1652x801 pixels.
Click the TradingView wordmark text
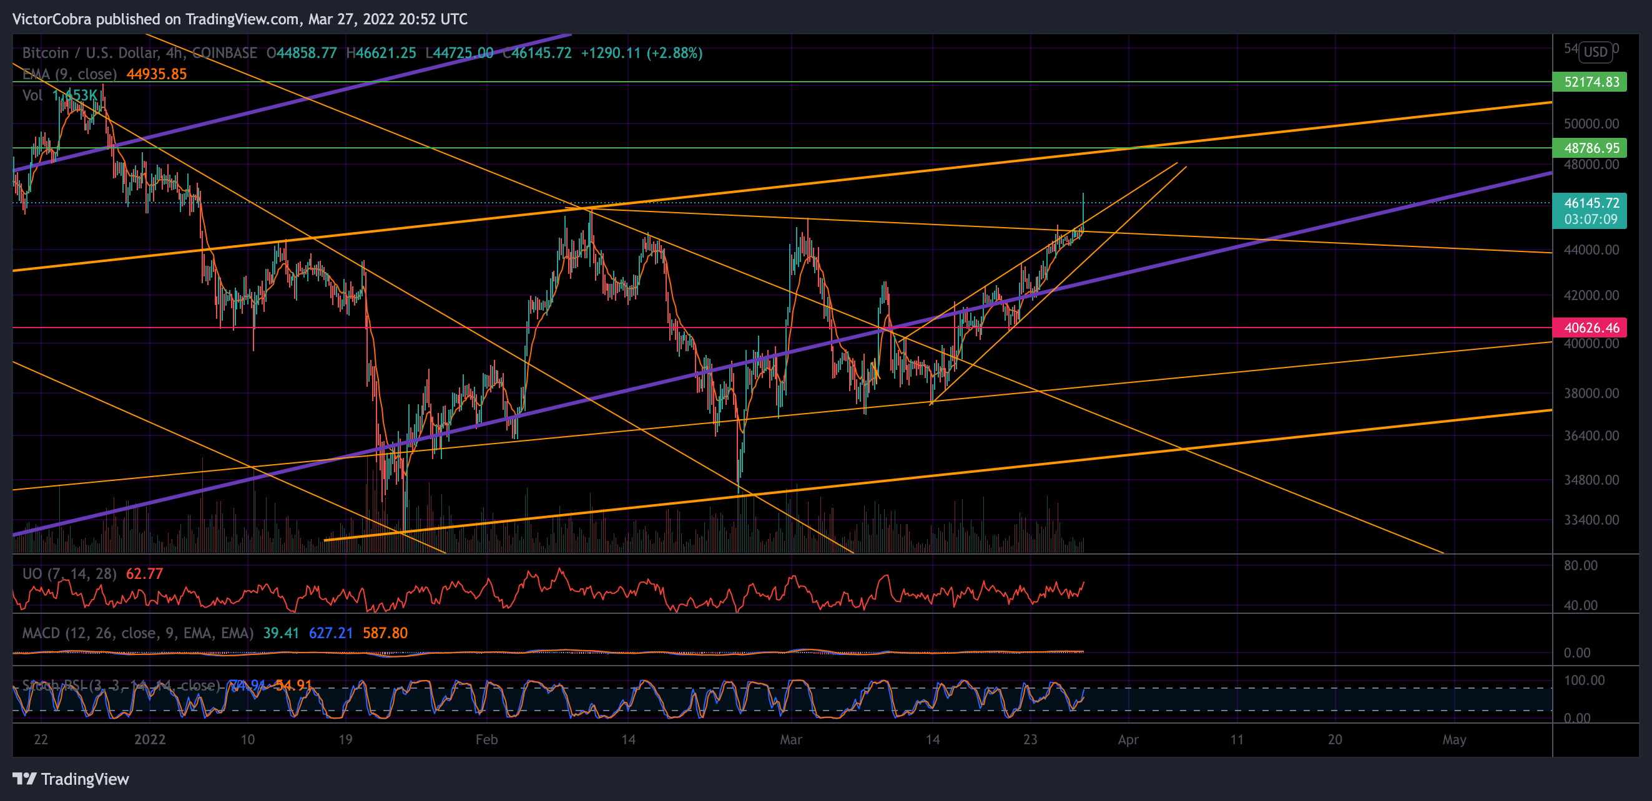coord(86,779)
